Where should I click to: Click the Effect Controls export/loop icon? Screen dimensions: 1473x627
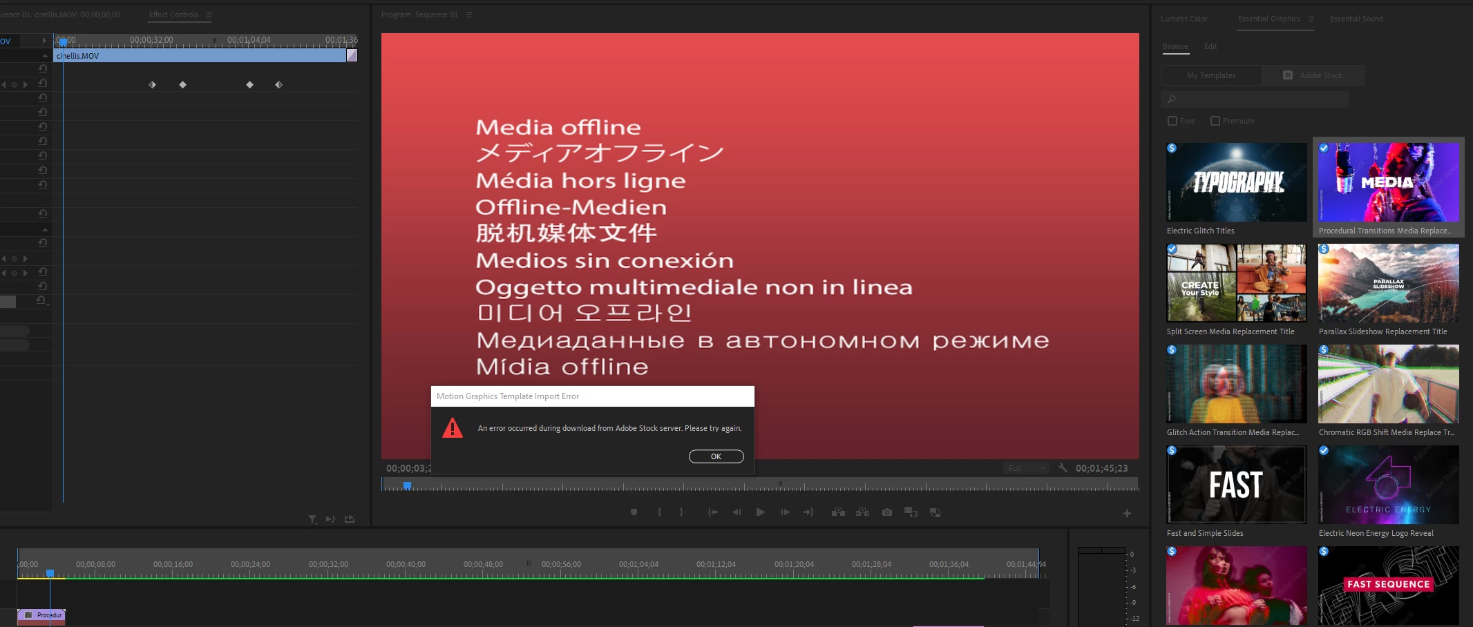pos(350,519)
